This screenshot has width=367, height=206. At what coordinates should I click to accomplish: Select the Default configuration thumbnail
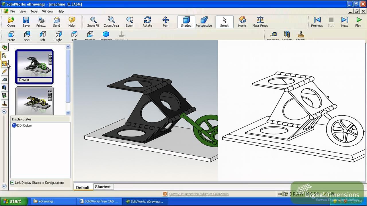pos(34,66)
